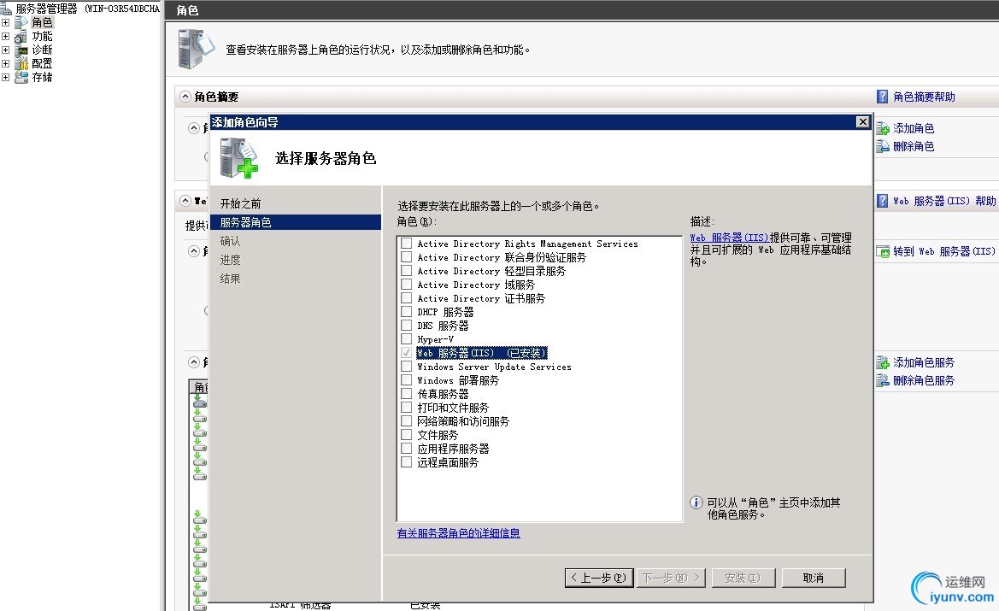Check the DNS 服务器 role
Viewport: 999px width, 611px height.
click(x=407, y=326)
